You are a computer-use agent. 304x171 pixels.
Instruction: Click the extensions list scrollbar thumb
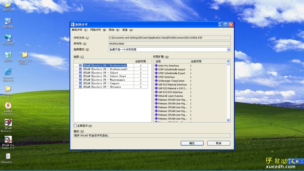[228, 64]
